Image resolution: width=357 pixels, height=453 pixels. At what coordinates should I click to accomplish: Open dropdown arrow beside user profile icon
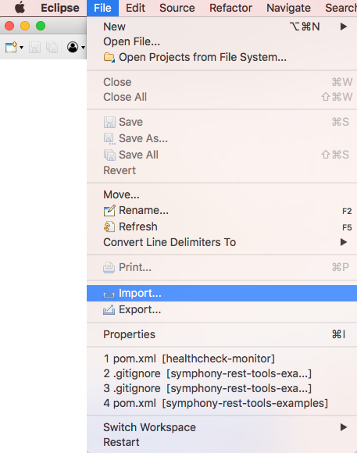click(x=83, y=48)
